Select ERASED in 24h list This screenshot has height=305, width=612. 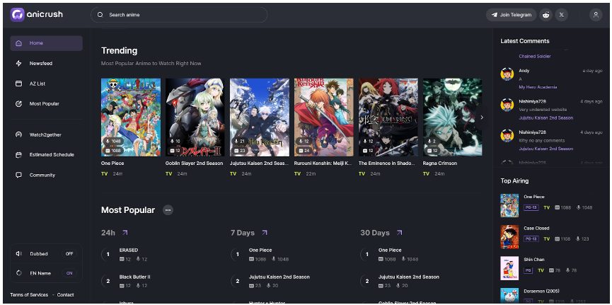[128, 250]
